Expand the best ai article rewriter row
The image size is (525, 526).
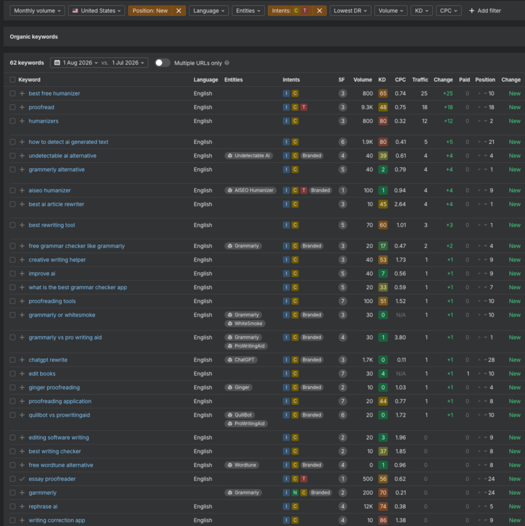point(22,204)
